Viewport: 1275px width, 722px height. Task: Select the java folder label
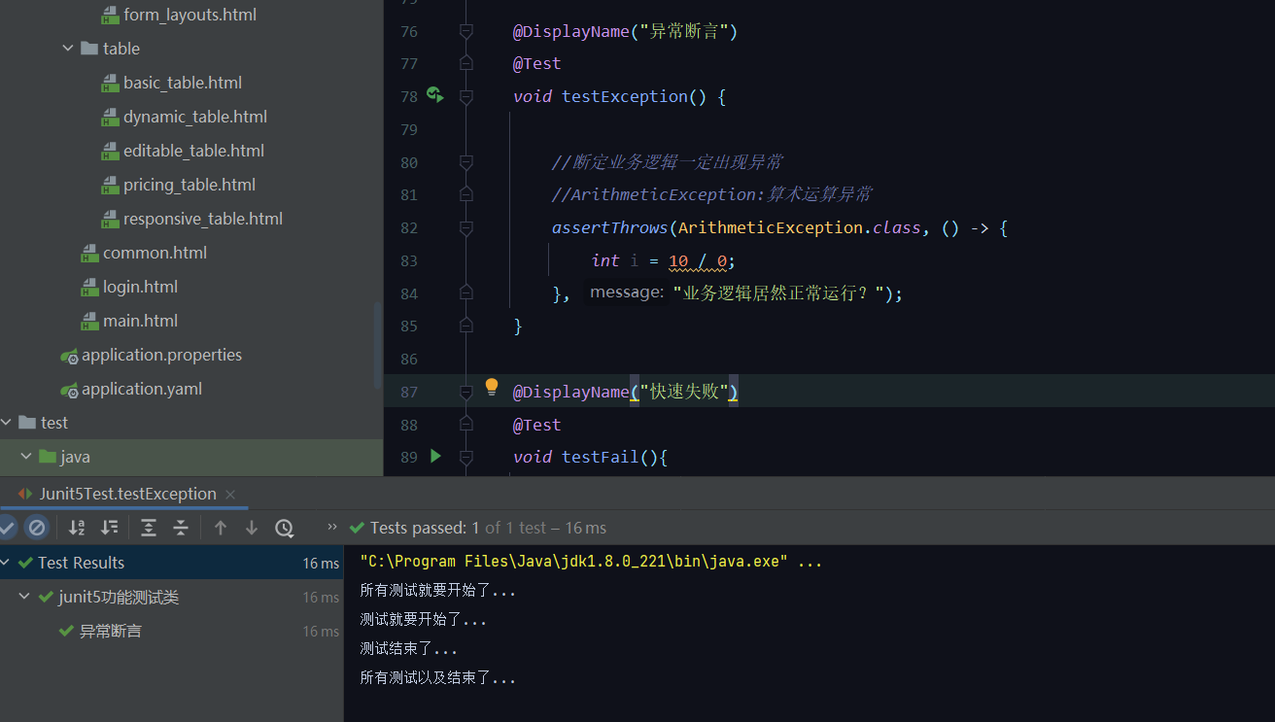click(75, 457)
